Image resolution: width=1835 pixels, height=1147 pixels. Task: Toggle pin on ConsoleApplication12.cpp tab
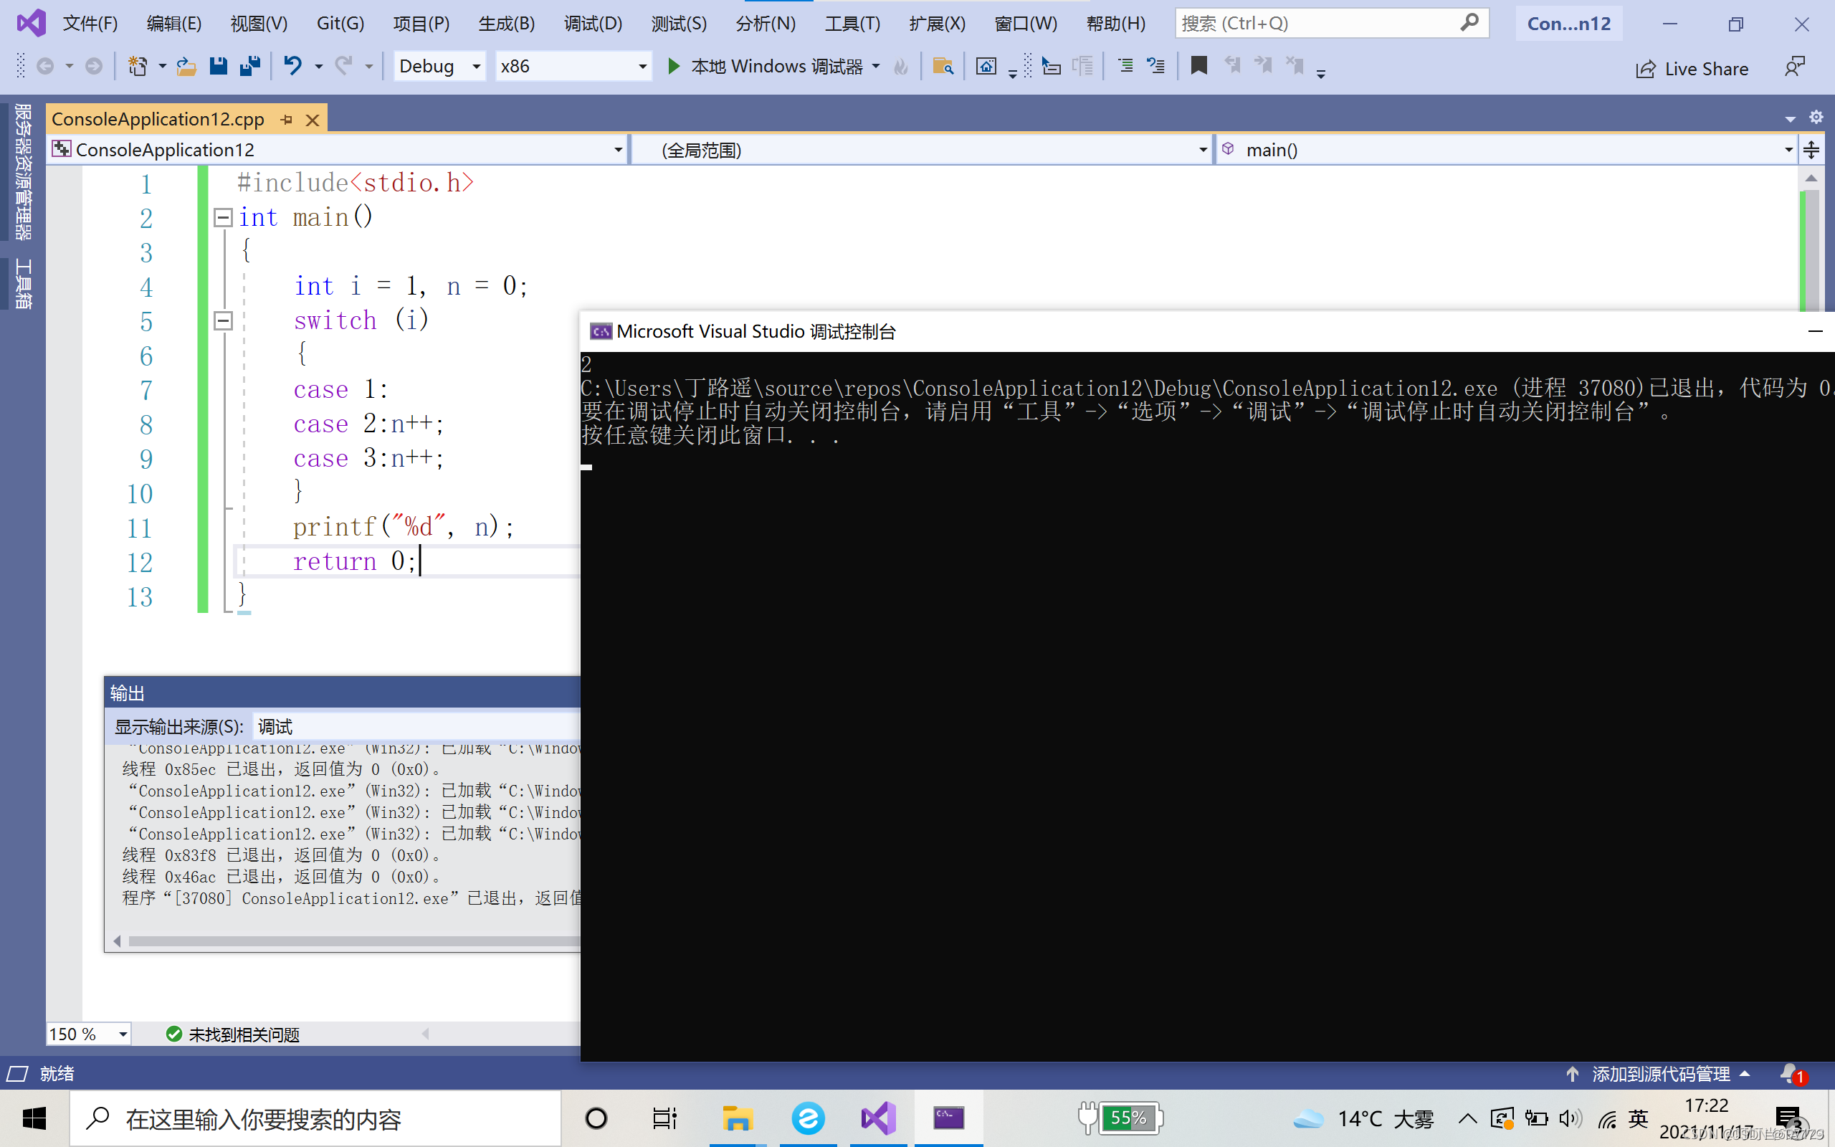point(287,120)
